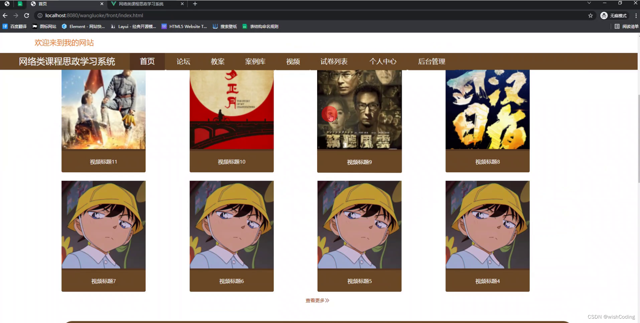The height and width of the screenshot is (323, 640).
Task: Open the 视频标题4 Conan thumbnail
Action: pos(487,225)
